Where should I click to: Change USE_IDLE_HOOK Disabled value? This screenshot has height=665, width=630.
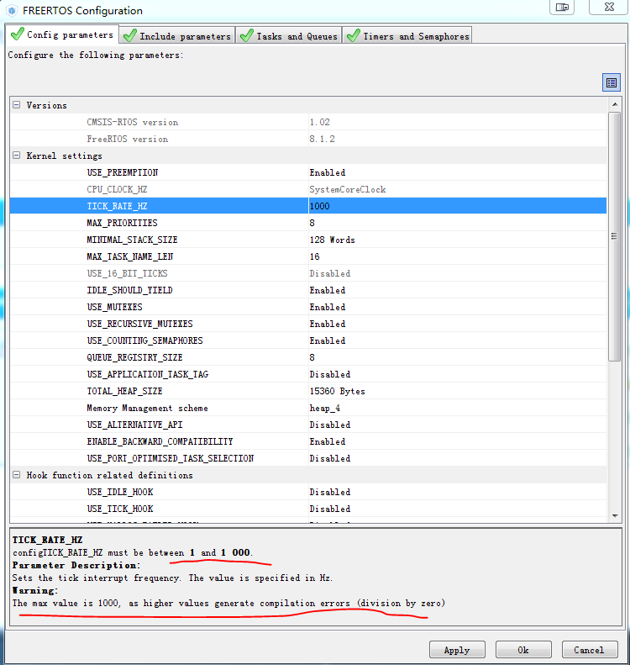point(458,492)
